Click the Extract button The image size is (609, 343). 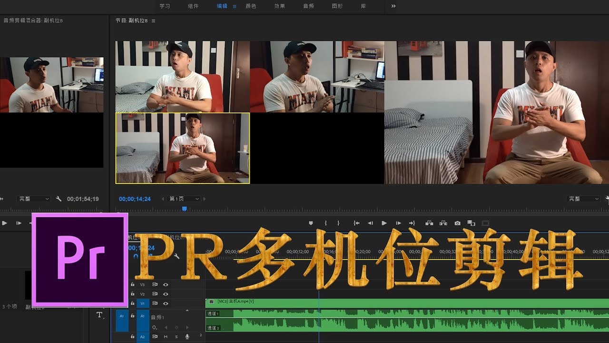[x=443, y=223]
